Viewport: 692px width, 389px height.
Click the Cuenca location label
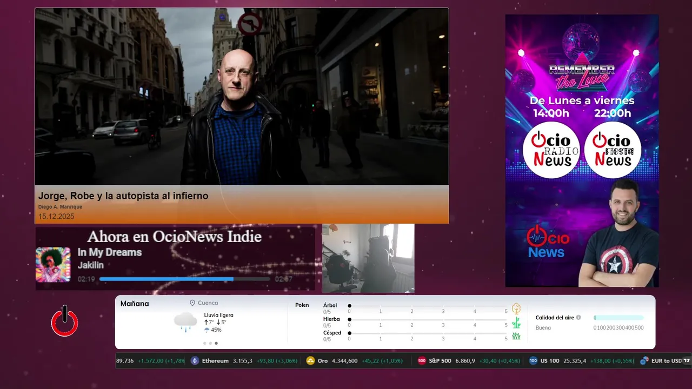(x=208, y=303)
